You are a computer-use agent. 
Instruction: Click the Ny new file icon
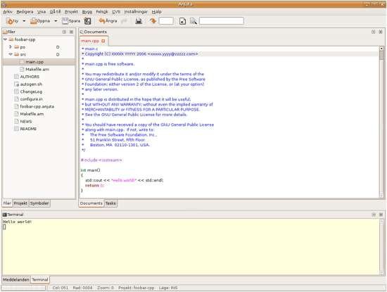point(10,21)
